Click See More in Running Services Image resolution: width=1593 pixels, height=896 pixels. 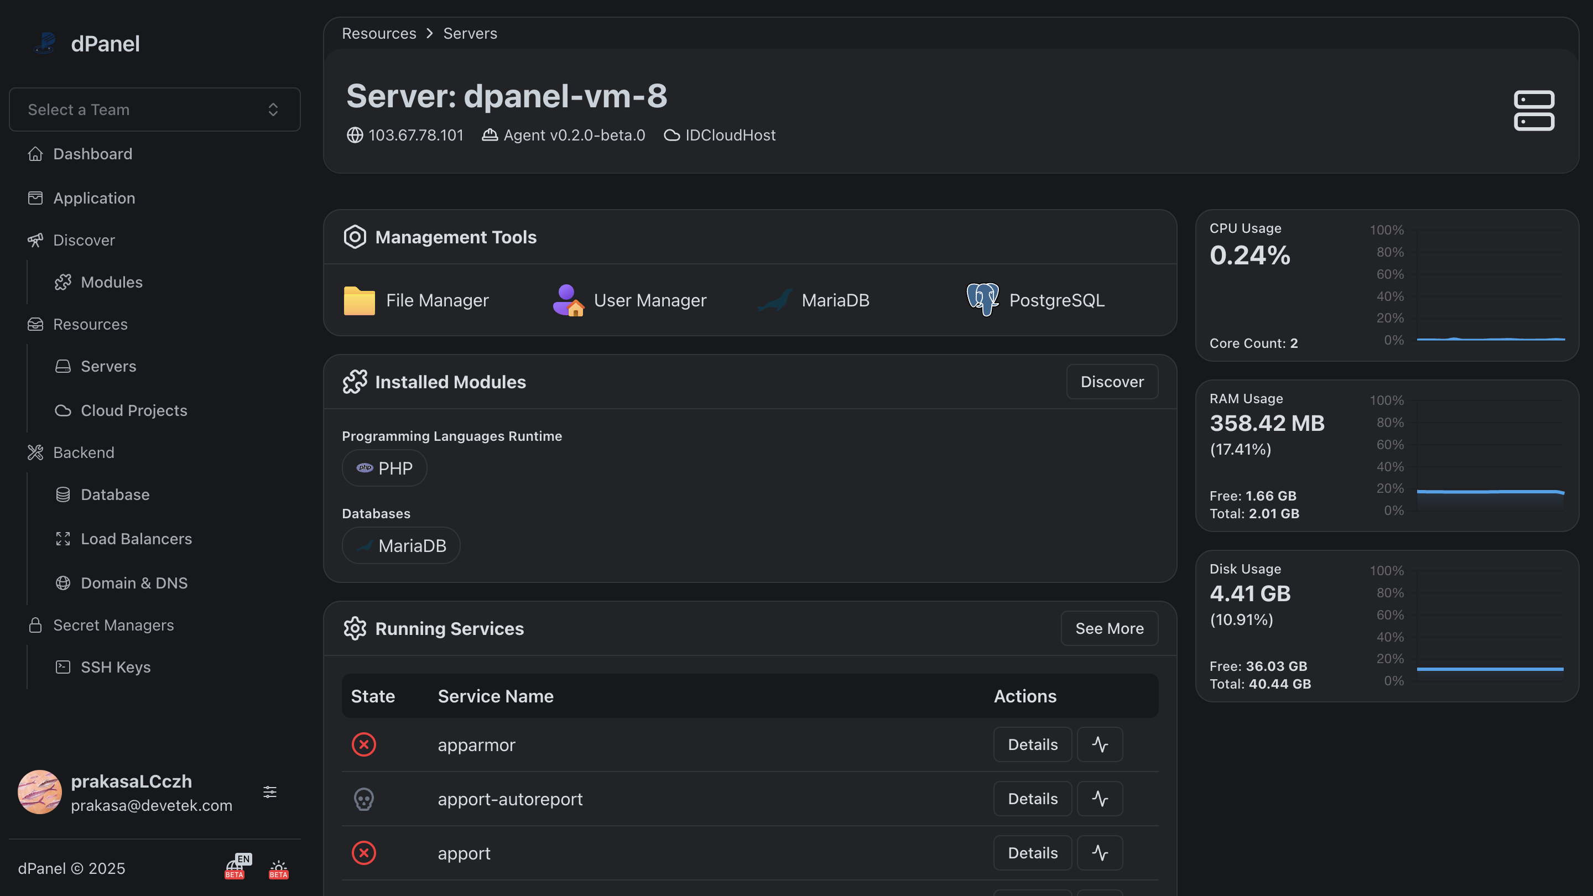click(x=1109, y=629)
